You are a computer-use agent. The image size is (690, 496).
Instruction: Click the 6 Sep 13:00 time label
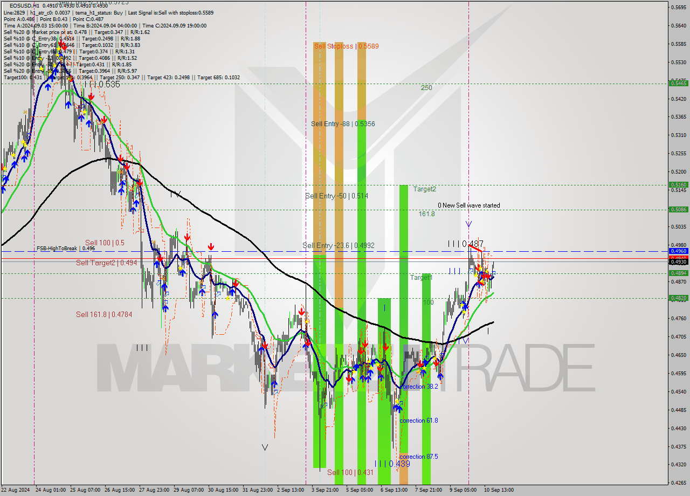(394, 490)
